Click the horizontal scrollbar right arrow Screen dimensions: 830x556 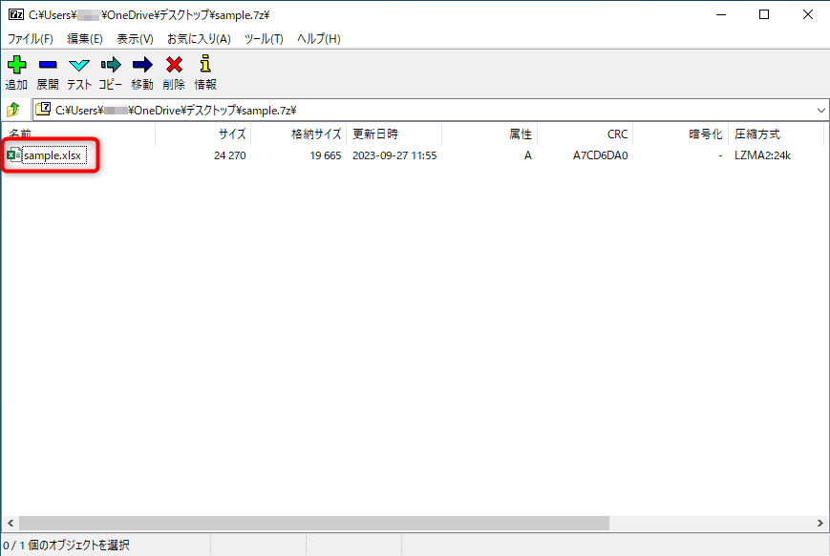tap(819, 523)
